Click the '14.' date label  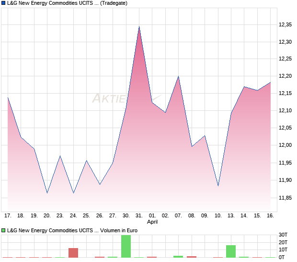(x=244, y=215)
